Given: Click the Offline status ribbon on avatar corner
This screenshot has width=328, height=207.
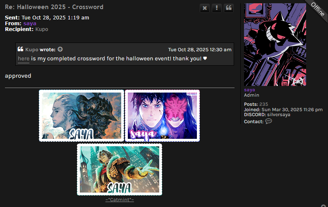Looking at the screenshot, I should (x=318, y=9).
